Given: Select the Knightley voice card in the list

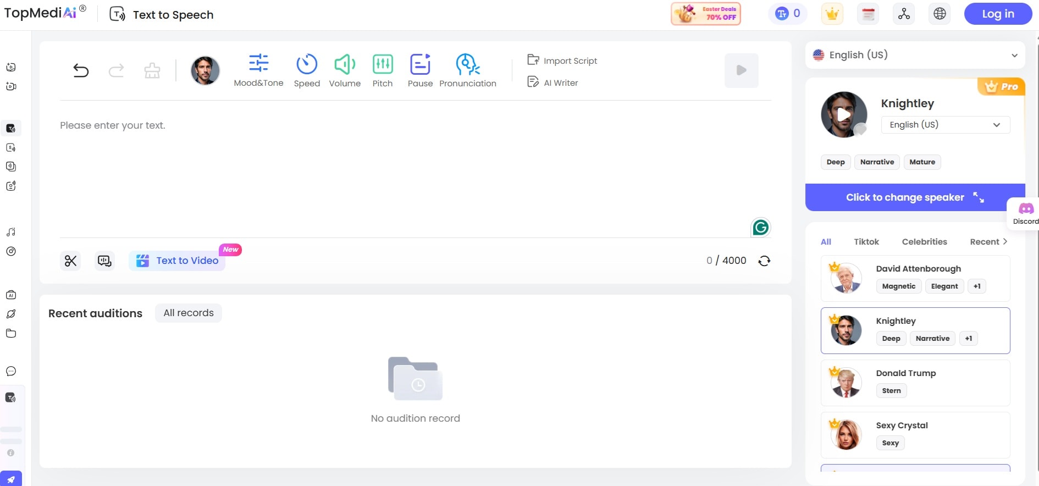Looking at the screenshot, I should pyautogui.click(x=915, y=330).
